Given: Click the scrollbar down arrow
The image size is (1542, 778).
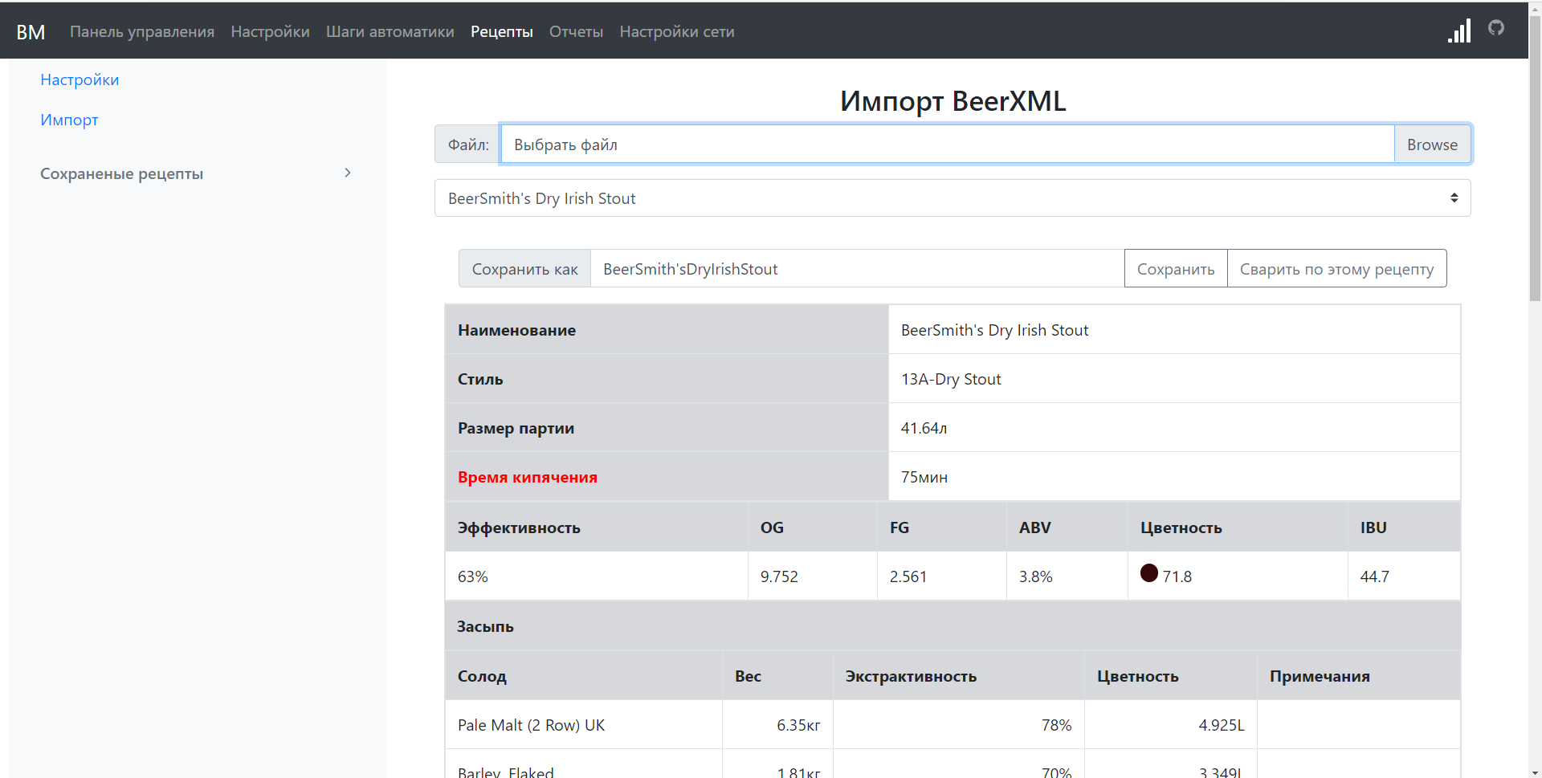Looking at the screenshot, I should point(1535,772).
